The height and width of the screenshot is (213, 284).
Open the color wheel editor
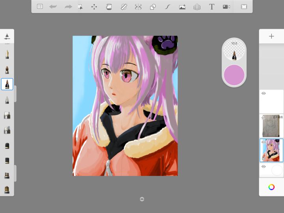pyautogui.click(x=271, y=187)
